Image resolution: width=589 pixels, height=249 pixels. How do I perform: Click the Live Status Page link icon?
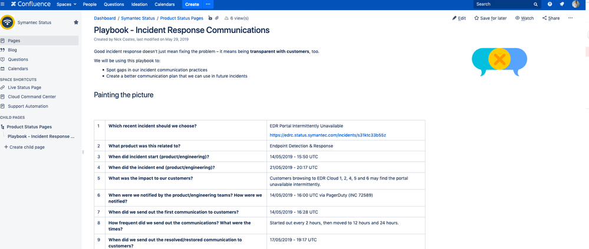[x=2, y=87]
